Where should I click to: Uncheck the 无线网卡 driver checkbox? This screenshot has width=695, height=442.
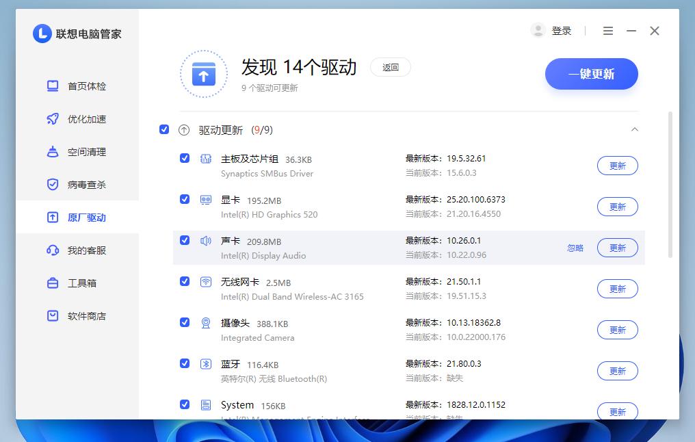185,281
